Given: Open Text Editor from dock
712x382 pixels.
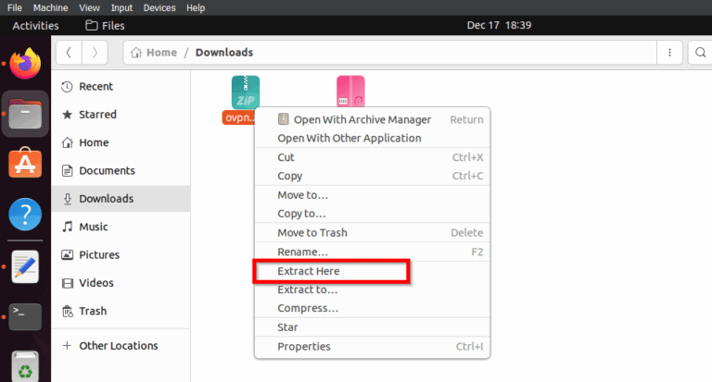Looking at the screenshot, I should point(25,266).
